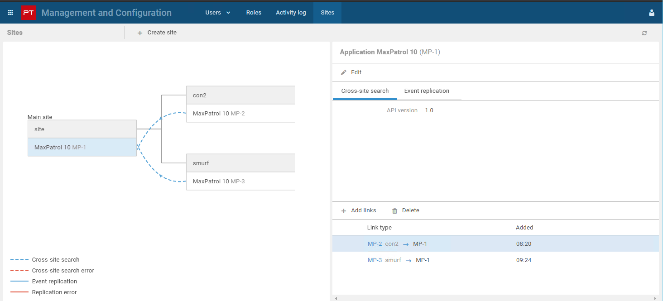The height and width of the screenshot is (301, 663).
Task: Refresh the sites view
Action: (644, 33)
